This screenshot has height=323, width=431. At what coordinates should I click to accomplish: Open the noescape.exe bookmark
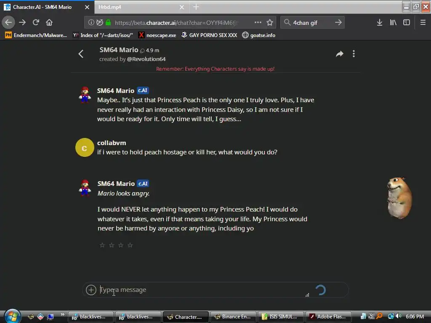157,35
